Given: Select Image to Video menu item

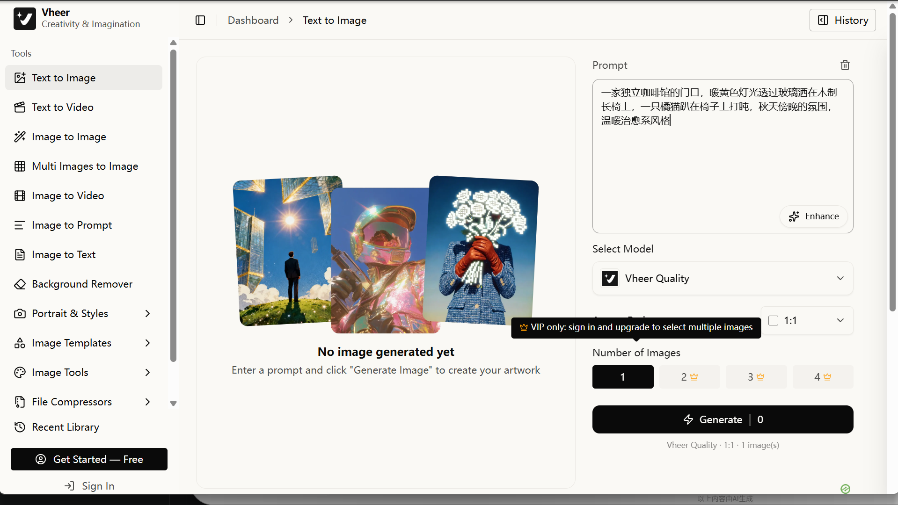Looking at the screenshot, I should [x=84, y=195].
